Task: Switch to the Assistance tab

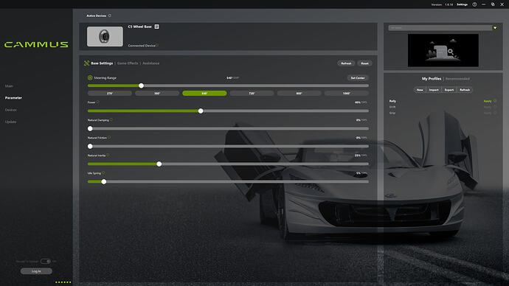Action: (151, 63)
